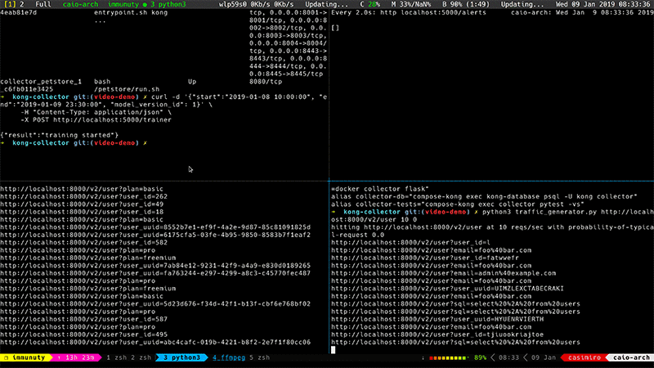The width and height of the screenshot is (654, 368).
Task: Click '09 Jan' date in tmux status bar
Action: (544, 357)
